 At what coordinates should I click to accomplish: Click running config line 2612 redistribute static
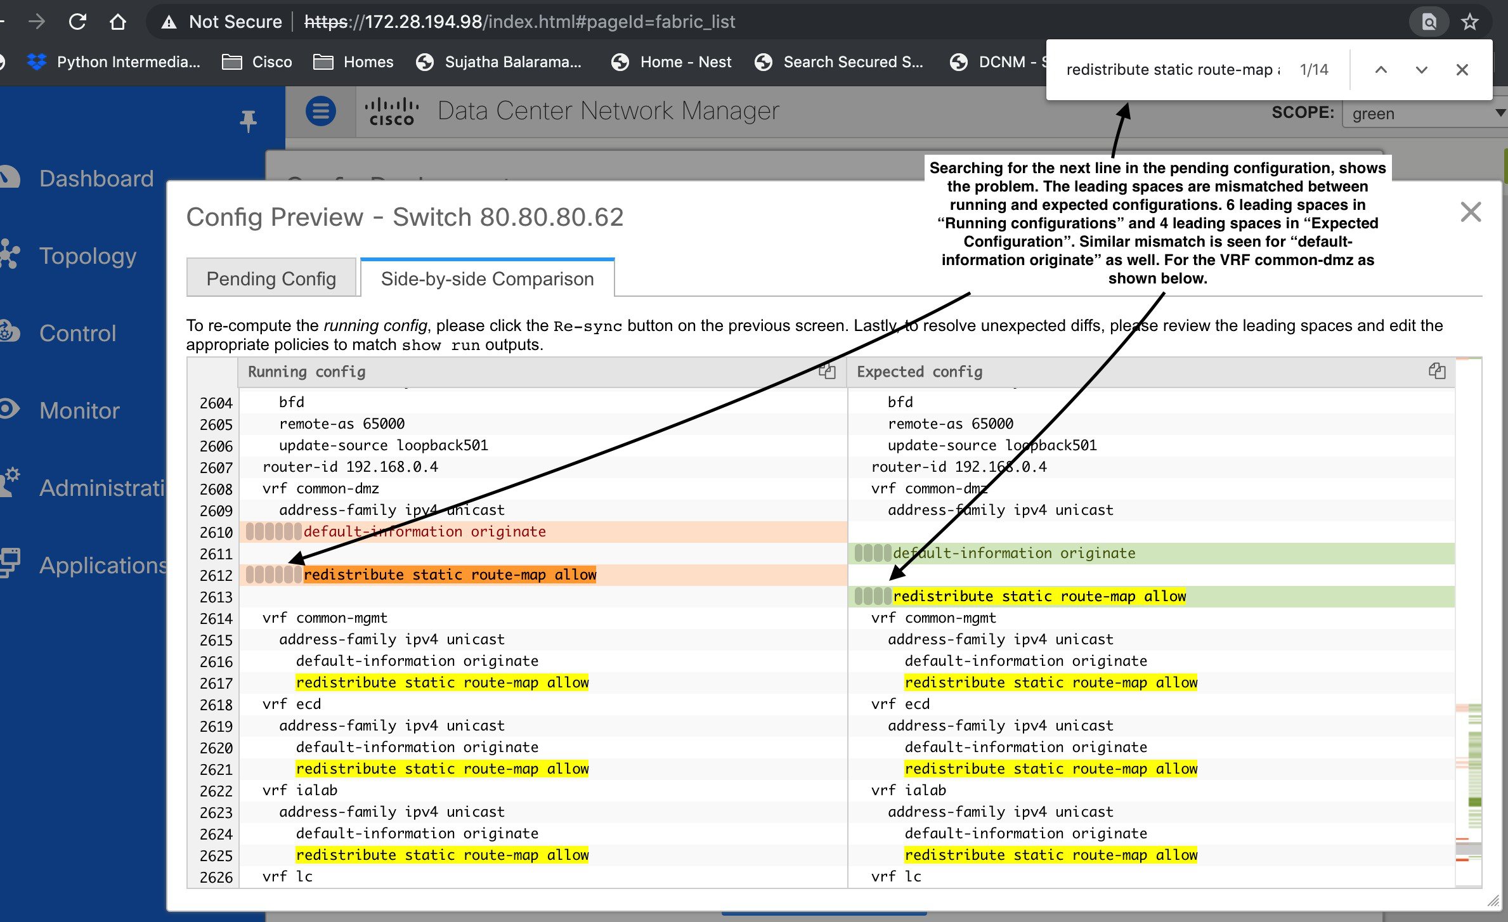(543, 575)
